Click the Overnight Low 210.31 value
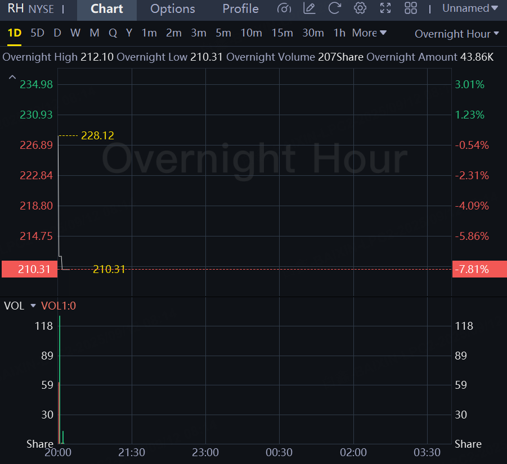 pyautogui.click(x=207, y=57)
